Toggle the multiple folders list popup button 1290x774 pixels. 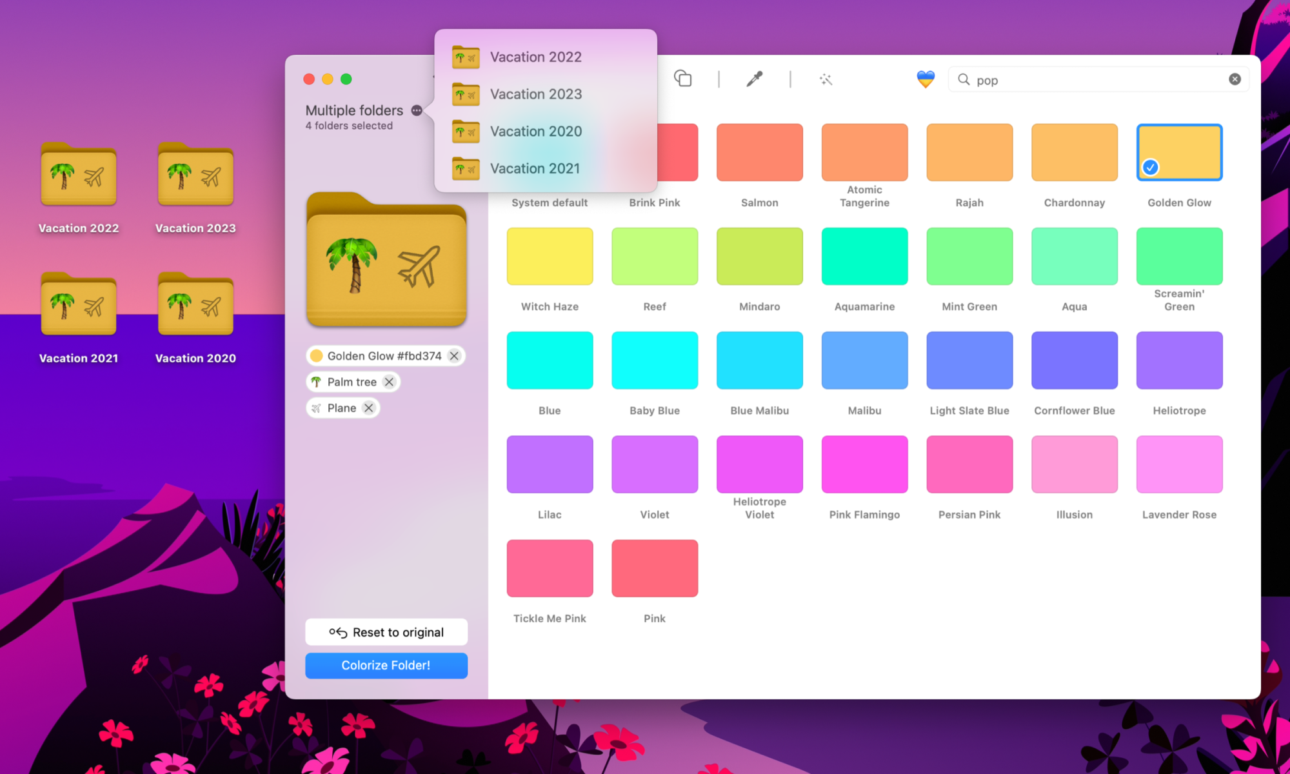click(417, 110)
